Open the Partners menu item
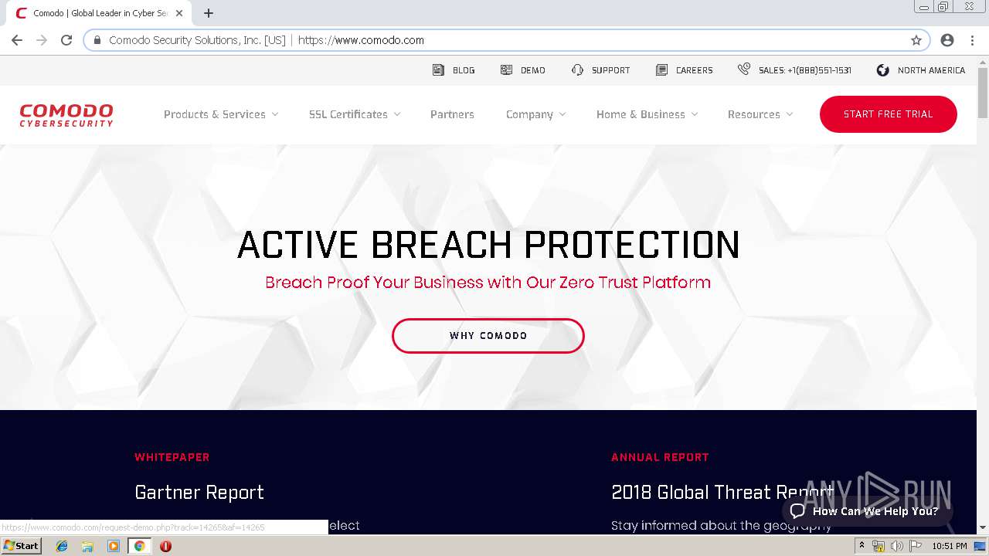The image size is (989, 556). 452,114
